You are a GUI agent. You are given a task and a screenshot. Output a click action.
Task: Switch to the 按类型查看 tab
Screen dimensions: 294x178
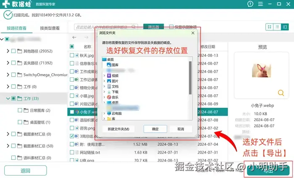[x=50, y=28]
